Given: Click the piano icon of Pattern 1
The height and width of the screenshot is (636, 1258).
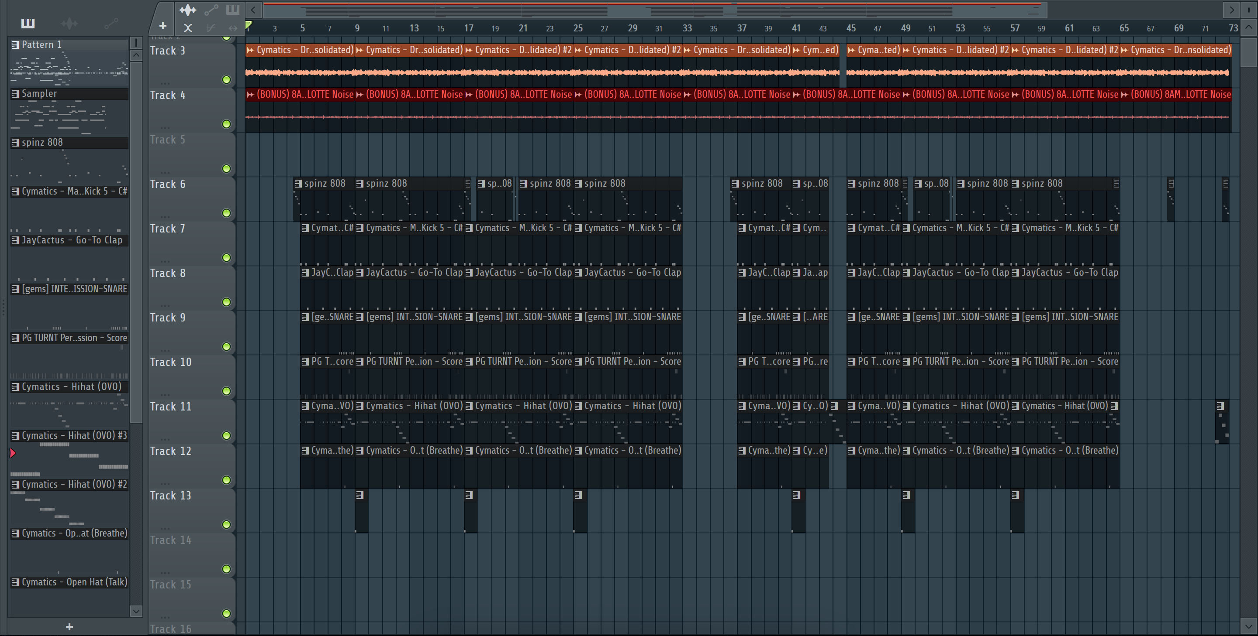Looking at the screenshot, I should coord(15,44).
